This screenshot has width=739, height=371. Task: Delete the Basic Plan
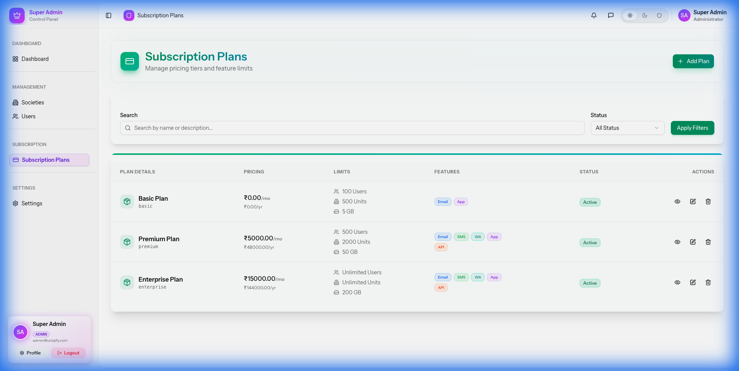click(x=708, y=201)
